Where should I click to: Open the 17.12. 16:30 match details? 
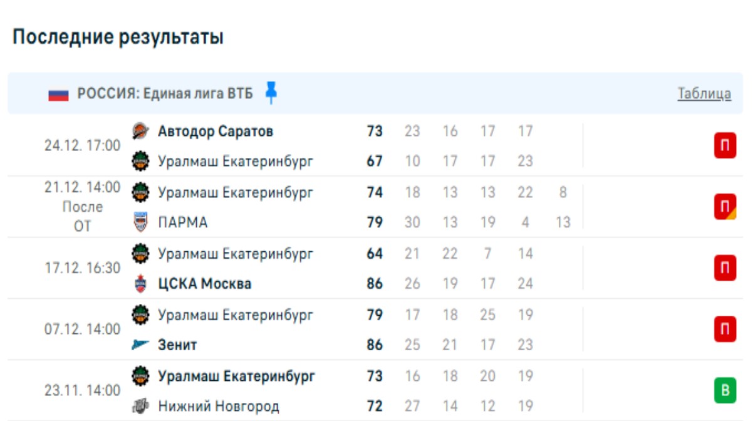point(82,268)
